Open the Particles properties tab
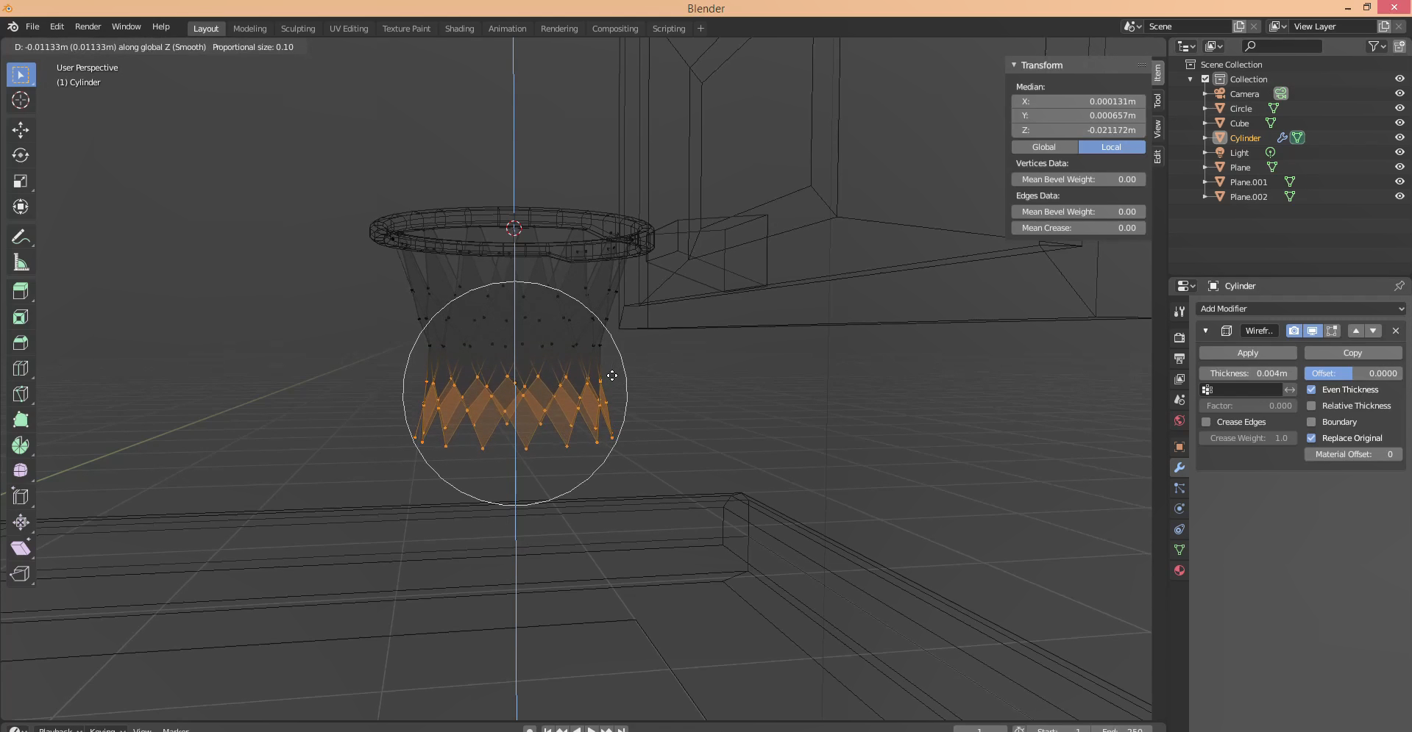 click(x=1179, y=488)
